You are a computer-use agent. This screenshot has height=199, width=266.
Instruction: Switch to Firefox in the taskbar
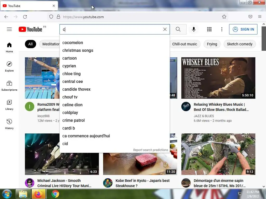click(x=38, y=194)
